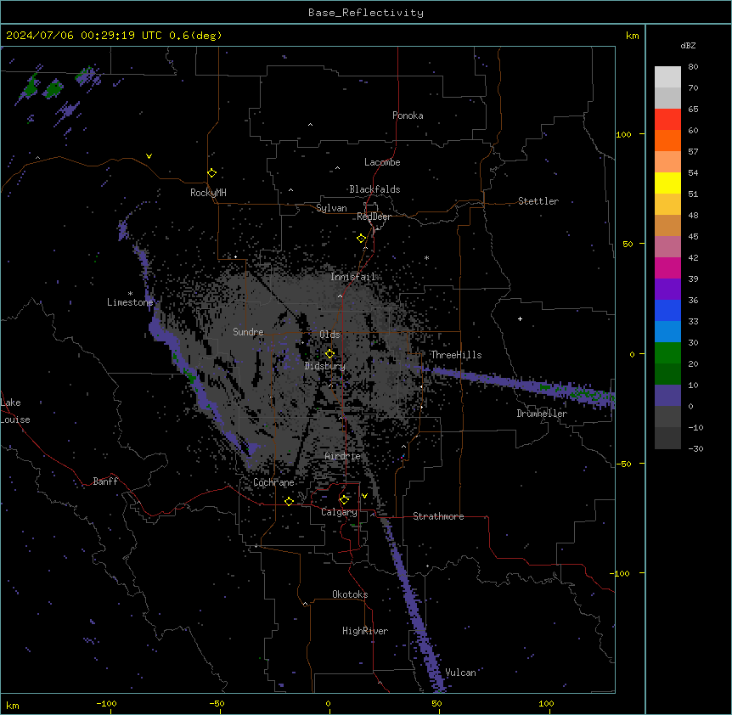Screen dimensions: 732x715
Task: Click the white caret marker south of Ponoka
Action: pyautogui.click(x=310, y=125)
